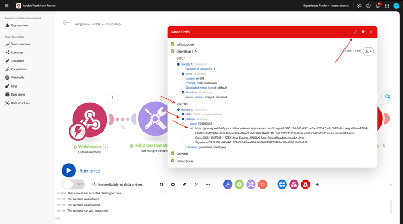Collapse the Details collection node
This screenshot has height=224, width=403.
183,119
